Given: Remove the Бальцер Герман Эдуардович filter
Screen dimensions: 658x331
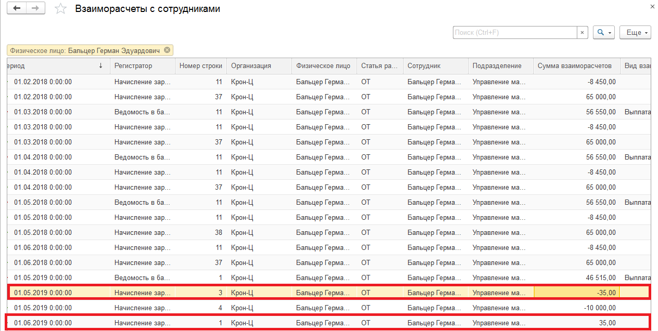Looking at the screenshot, I should pos(167,50).
